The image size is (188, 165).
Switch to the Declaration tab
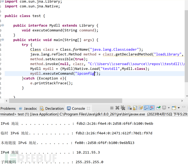52,109
